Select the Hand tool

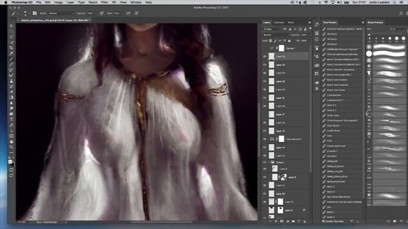click(x=11, y=141)
